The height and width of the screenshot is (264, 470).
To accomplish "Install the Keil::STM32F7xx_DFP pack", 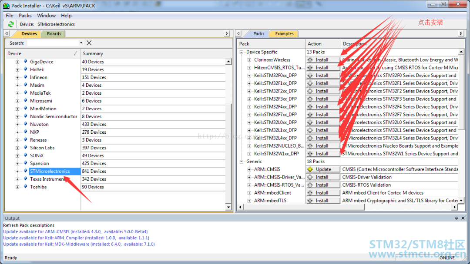I will click(323, 115).
